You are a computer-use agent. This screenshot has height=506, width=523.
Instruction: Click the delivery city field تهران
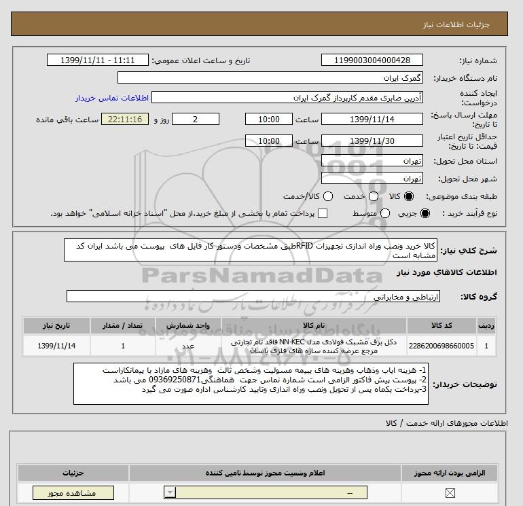pos(372,179)
